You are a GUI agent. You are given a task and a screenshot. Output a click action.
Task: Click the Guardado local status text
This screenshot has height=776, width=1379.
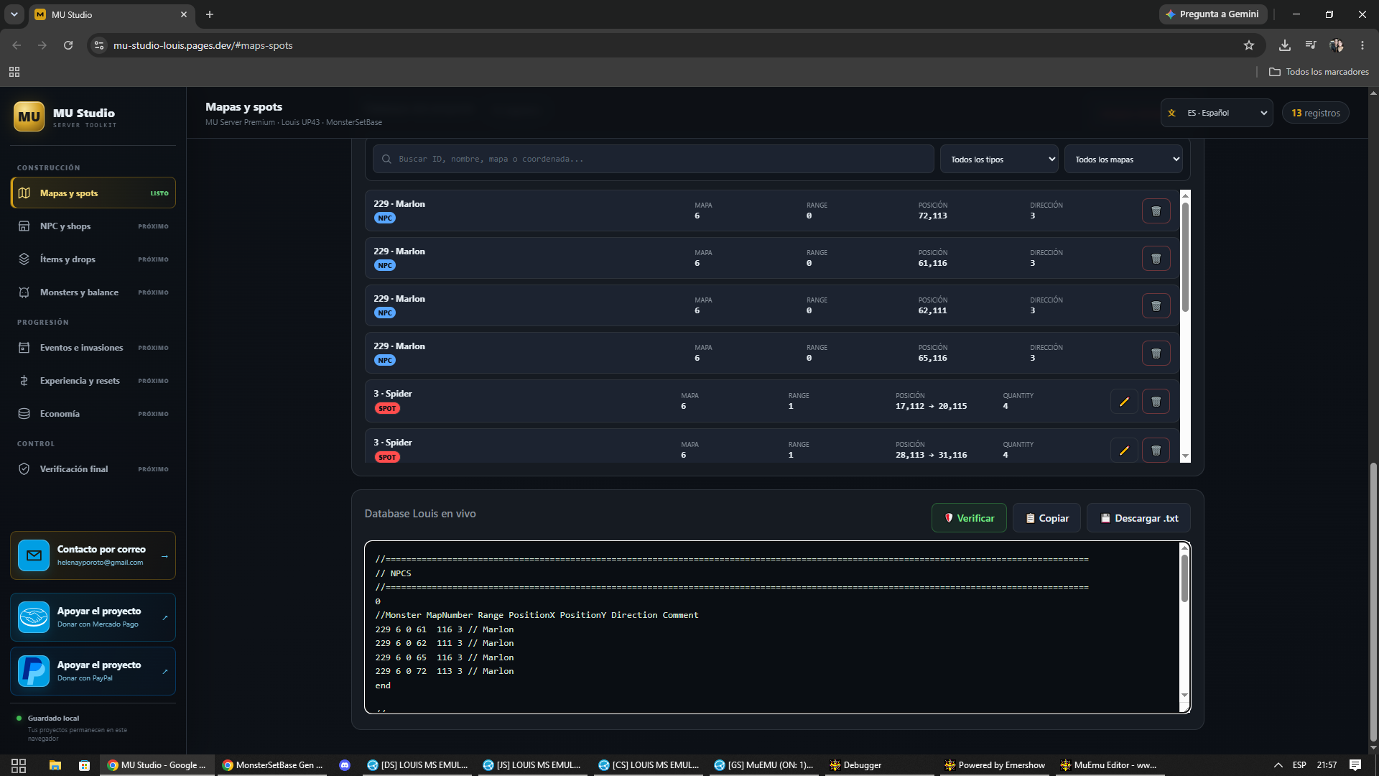53,718
